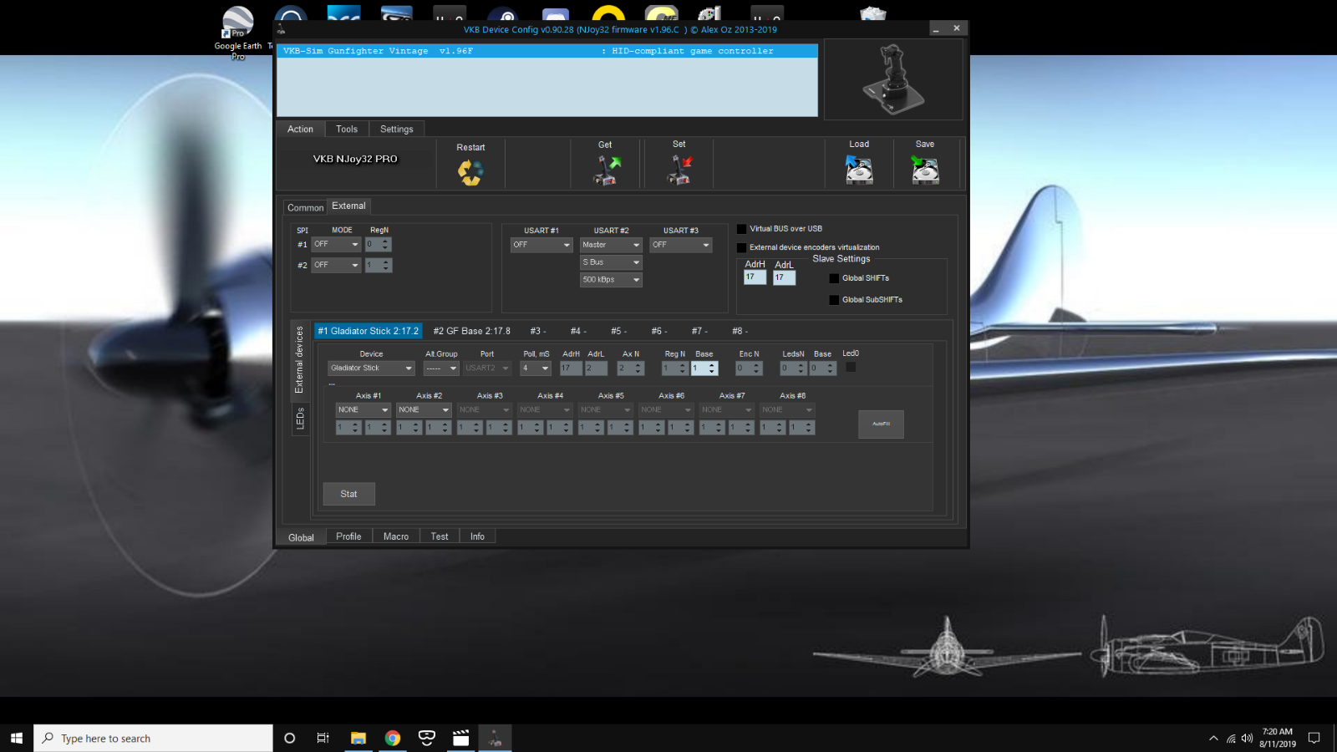Click the Stat button
The height and width of the screenshot is (752, 1337).
(x=348, y=494)
